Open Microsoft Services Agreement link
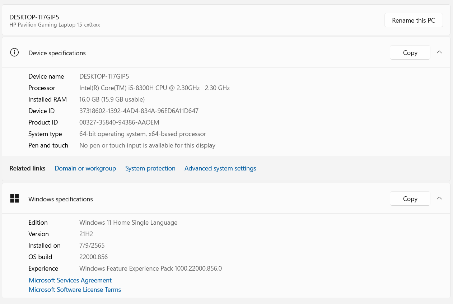The height and width of the screenshot is (304, 453). pos(70,280)
